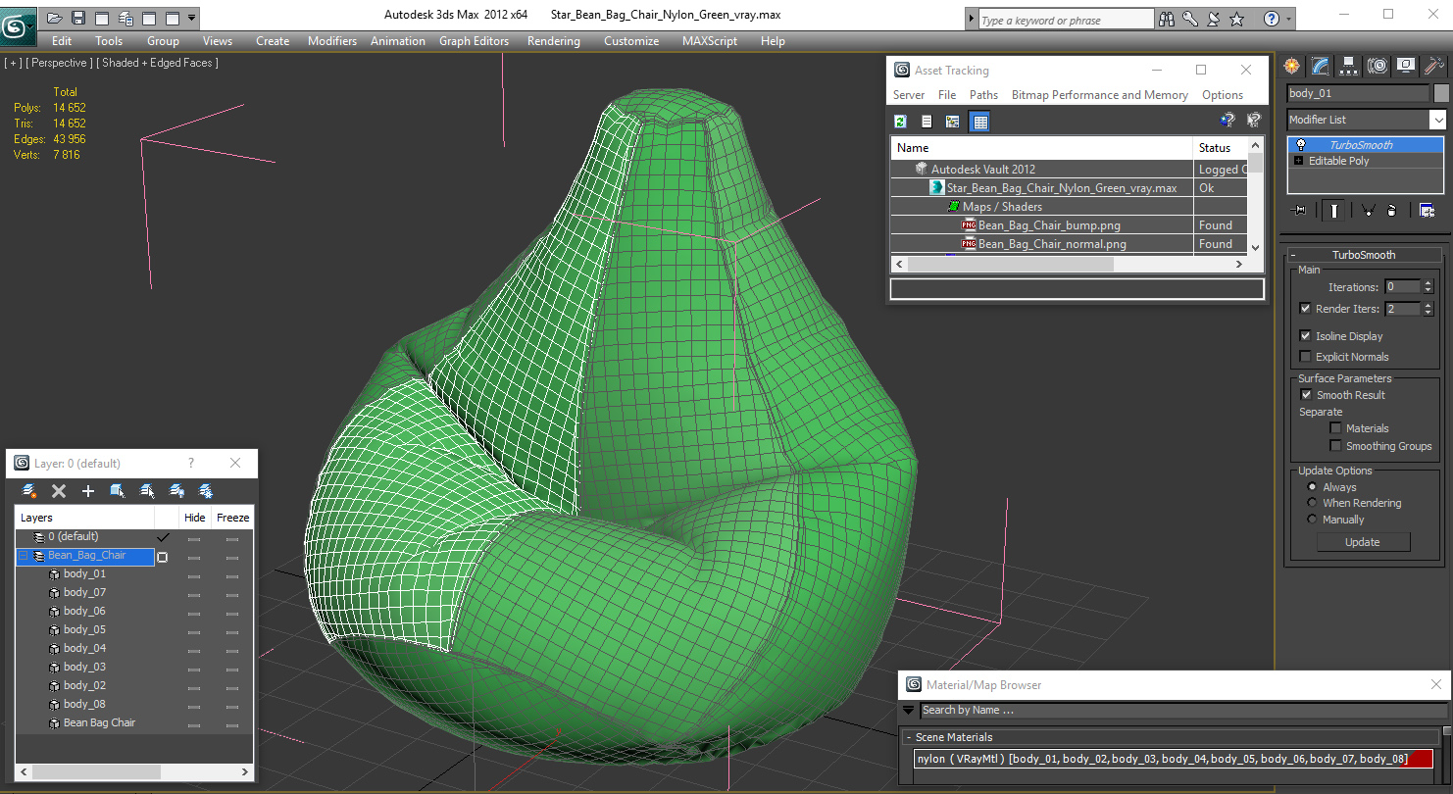The width and height of the screenshot is (1453, 794).
Task: Open Quick Access toolbar customize dropdown
Action: coord(191,18)
